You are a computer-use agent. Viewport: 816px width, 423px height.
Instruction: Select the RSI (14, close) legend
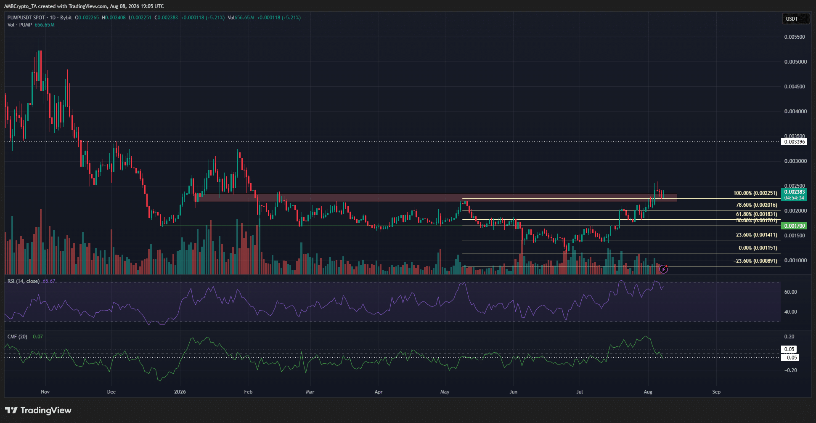pos(24,281)
